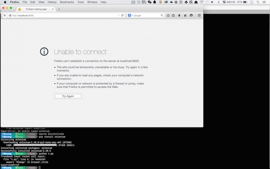The height and width of the screenshot is (169, 270).
Task: Close the 'Problem loading page' tab
Action: (x=53, y=9)
